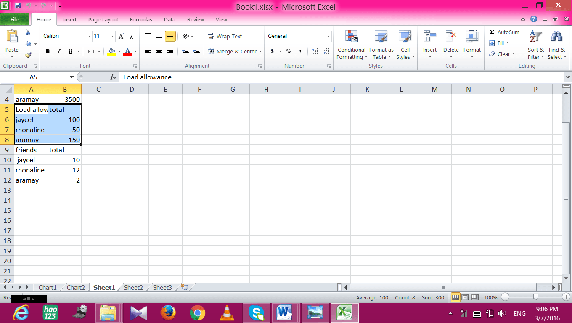Open Excel Help question mark
The image size is (572, 323).
tap(534, 19)
